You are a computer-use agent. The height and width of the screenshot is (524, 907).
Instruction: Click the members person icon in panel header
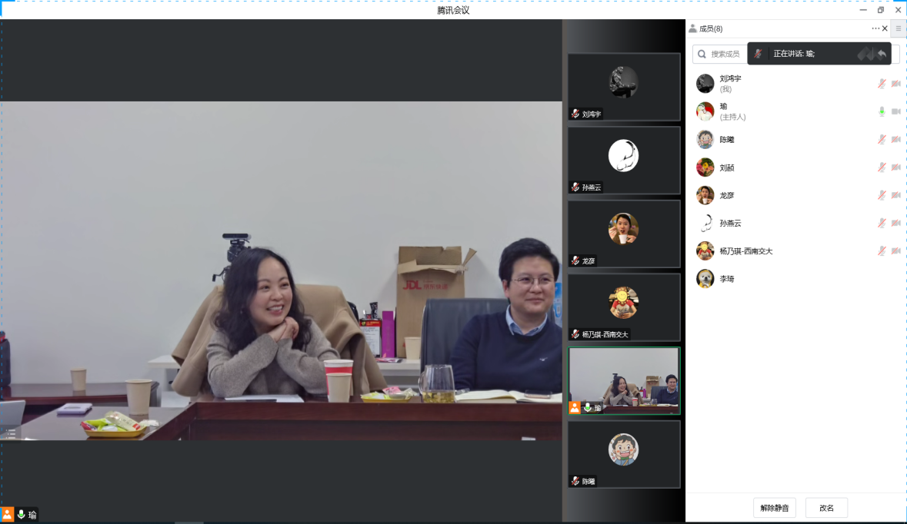pos(692,28)
